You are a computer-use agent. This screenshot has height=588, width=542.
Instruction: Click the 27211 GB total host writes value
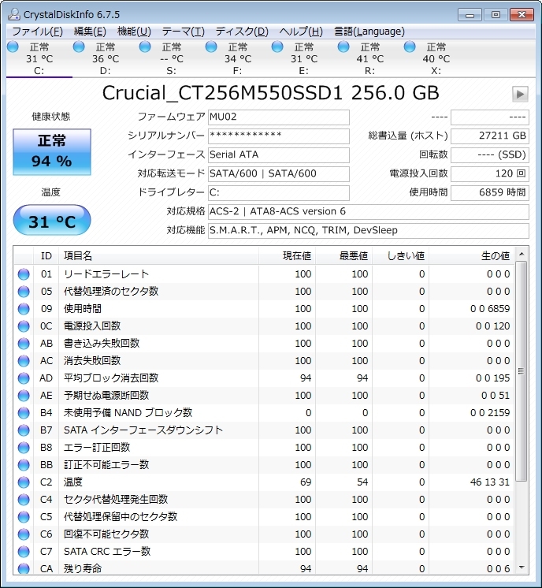[490, 136]
